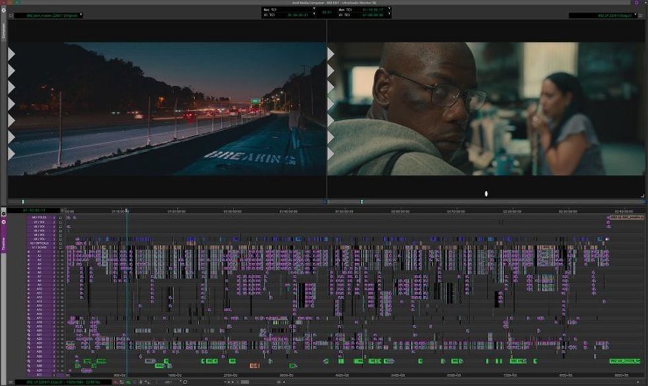This screenshot has height=386, width=648.
Task: Toggle the sync lock on track A3
Action: pos(54,260)
